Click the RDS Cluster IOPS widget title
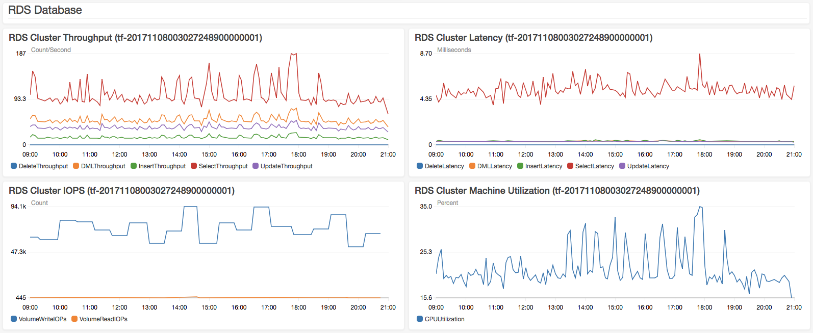 tap(121, 191)
